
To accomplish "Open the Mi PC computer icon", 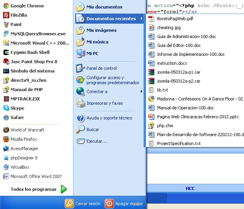I will [80, 54].
